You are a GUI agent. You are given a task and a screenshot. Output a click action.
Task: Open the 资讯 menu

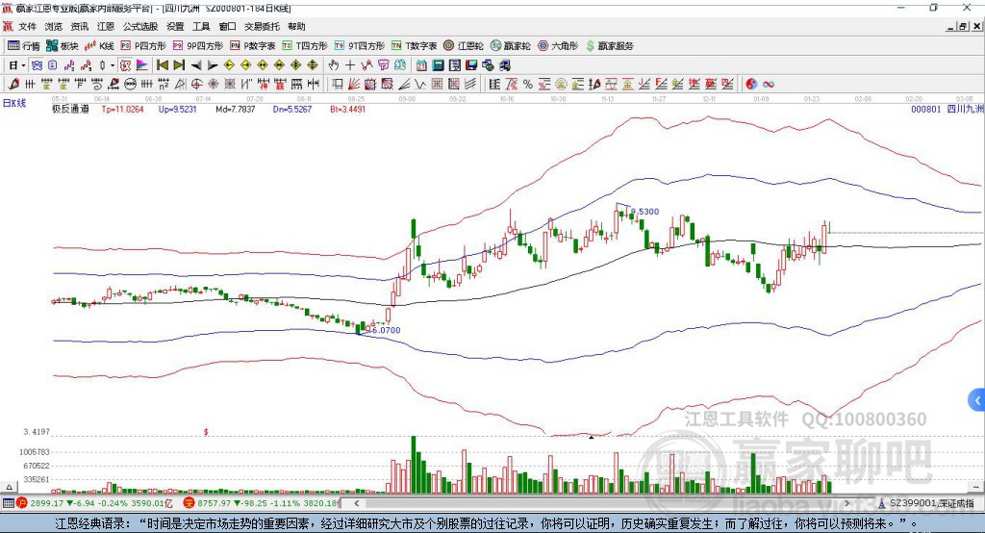[79, 26]
